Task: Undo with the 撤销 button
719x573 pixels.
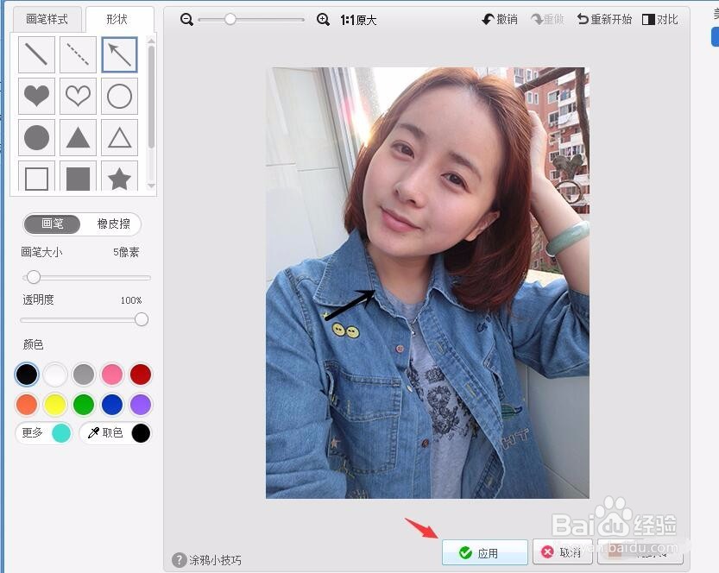Action: pyautogui.click(x=500, y=20)
